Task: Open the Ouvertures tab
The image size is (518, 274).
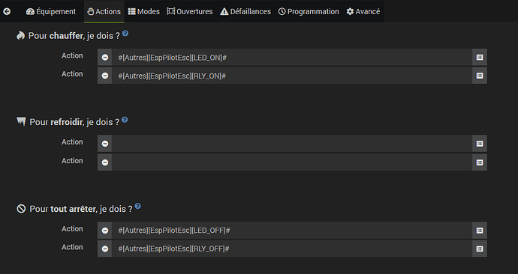Action: point(190,11)
